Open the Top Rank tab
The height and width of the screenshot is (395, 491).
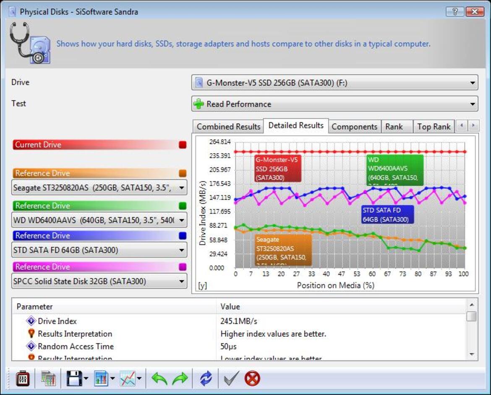[434, 127]
